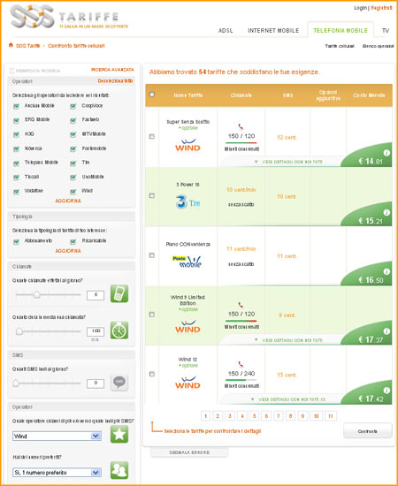Click the green contacts people icon
398x486 pixels.
[x=119, y=470]
